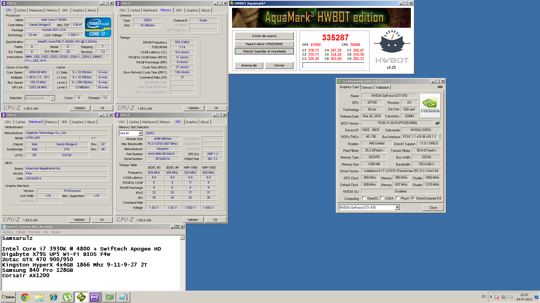Image resolution: width=540 pixels, height=303 pixels.
Task: Open the Action Center flag tray icon
Action: pos(497,297)
